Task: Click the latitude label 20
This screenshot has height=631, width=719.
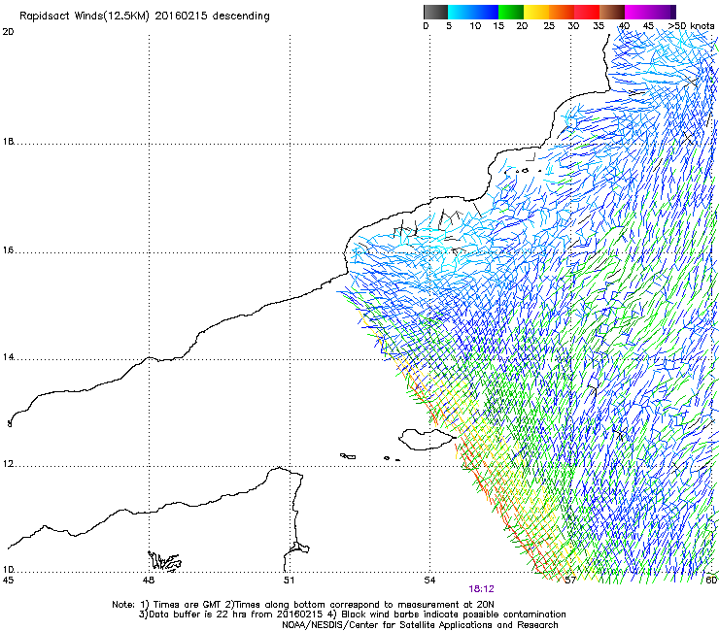Action: pos(8,32)
